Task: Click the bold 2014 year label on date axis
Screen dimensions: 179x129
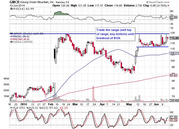Action: (x=24, y=104)
